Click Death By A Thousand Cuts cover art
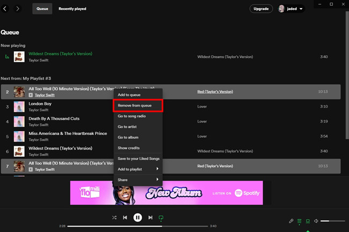349x232 pixels. coord(19,122)
